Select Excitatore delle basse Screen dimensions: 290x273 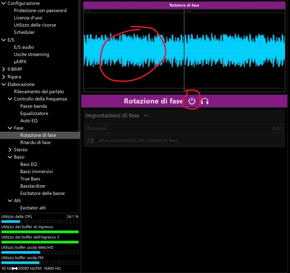click(42, 193)
